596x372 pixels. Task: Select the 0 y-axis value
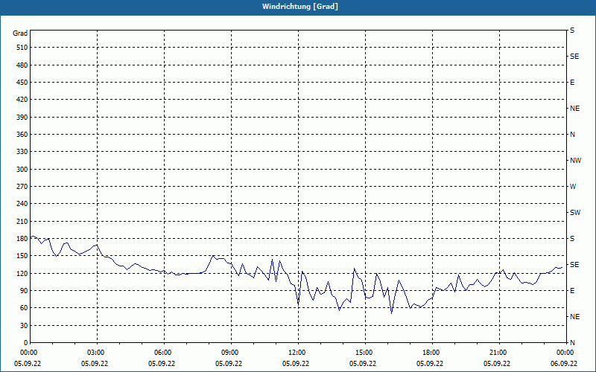coord(26,343)
